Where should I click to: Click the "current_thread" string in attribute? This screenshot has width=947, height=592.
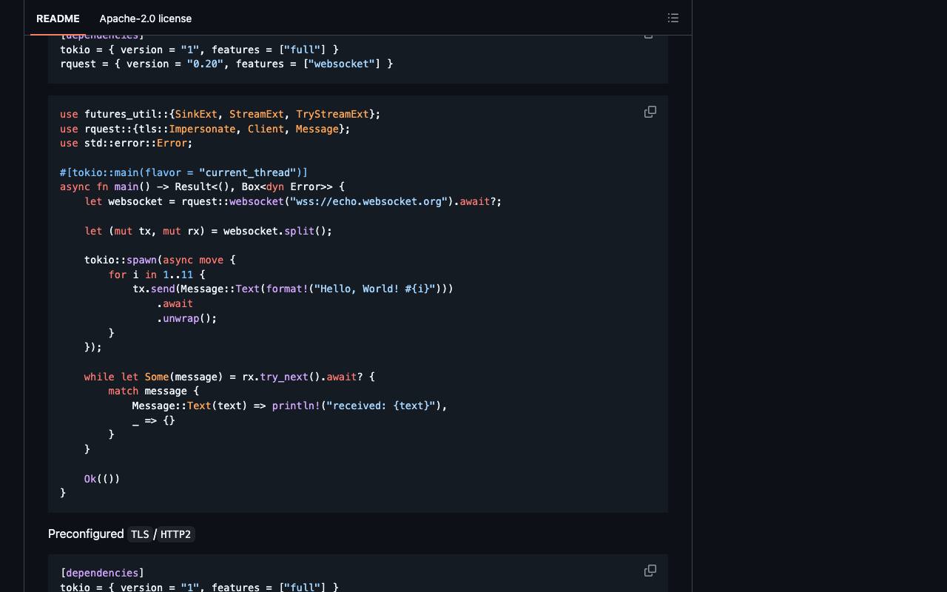point(248,172)
